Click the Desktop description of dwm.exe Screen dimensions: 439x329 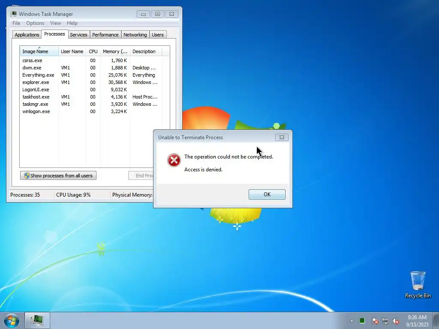tap(144, 68)
